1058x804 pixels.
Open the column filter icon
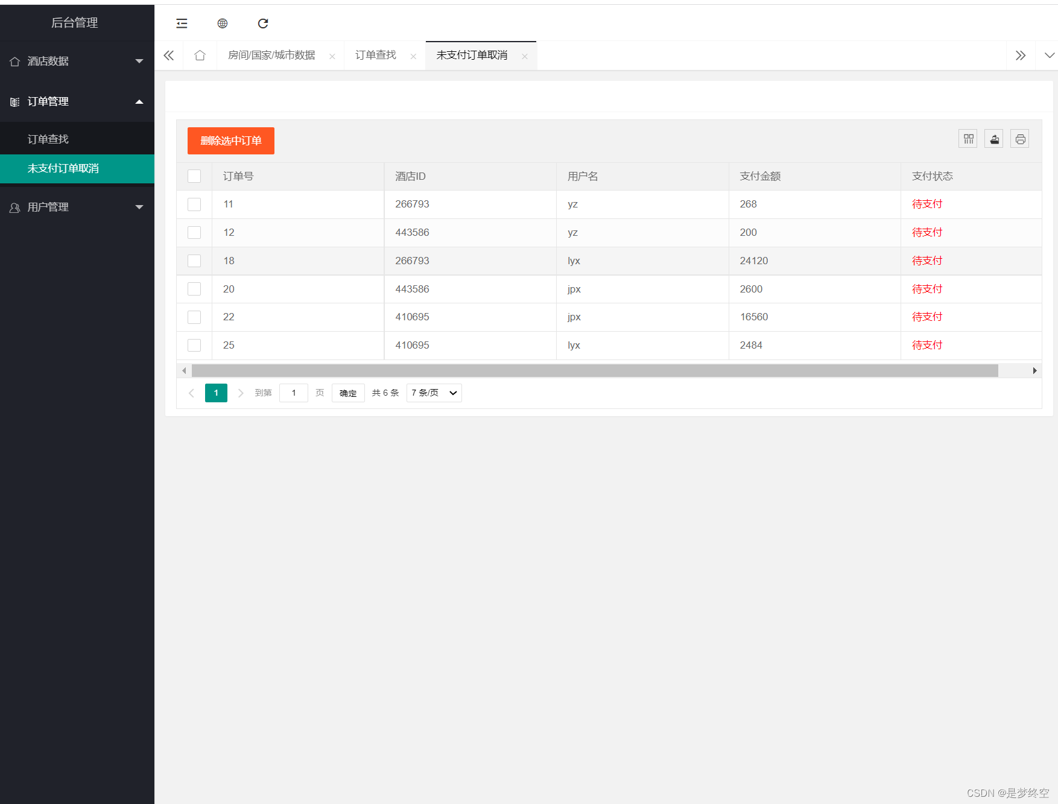[x=968, y=139]
